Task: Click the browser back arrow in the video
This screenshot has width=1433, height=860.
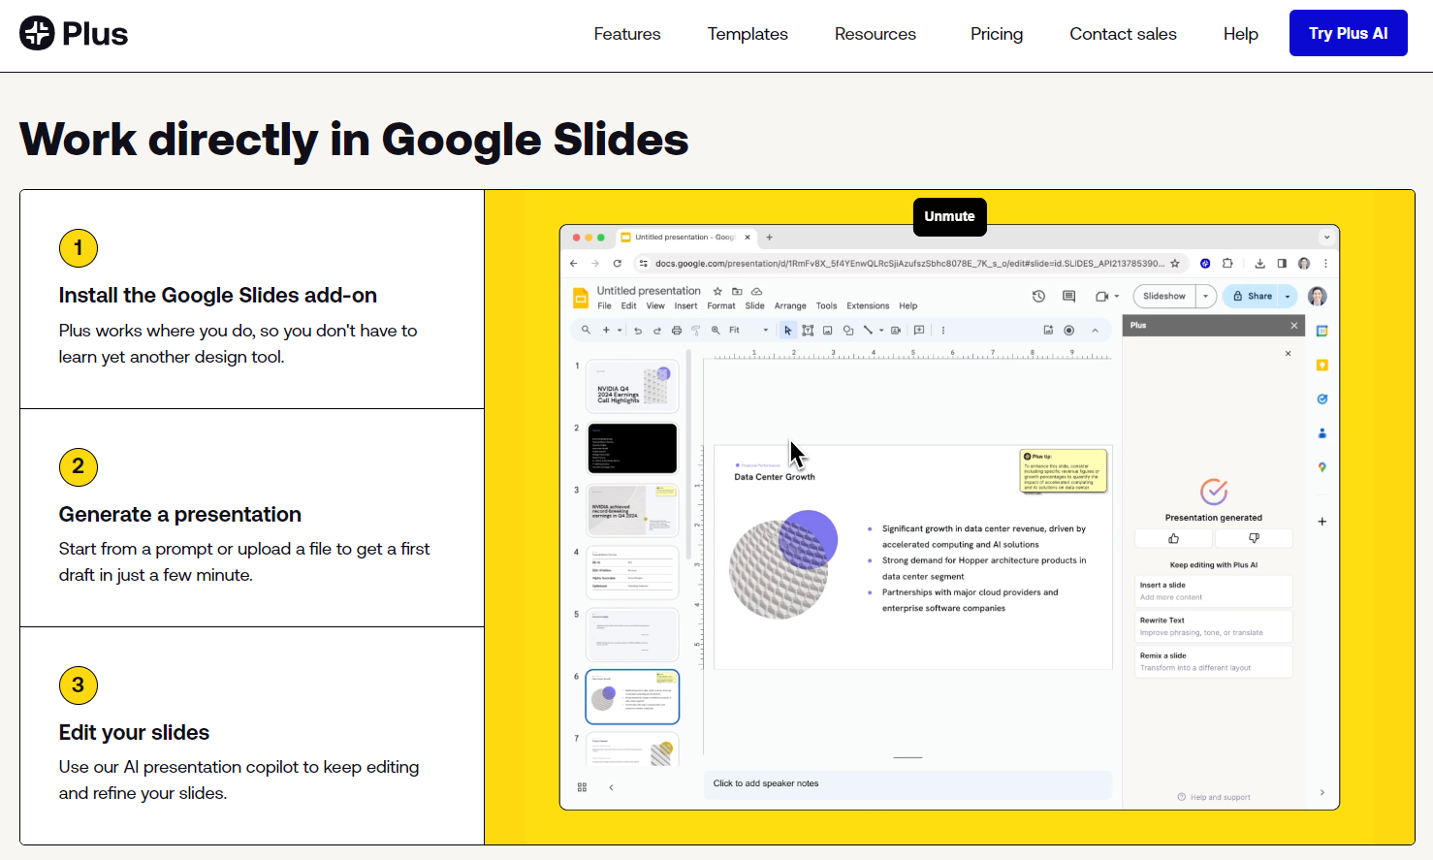Action: point(574,264)
